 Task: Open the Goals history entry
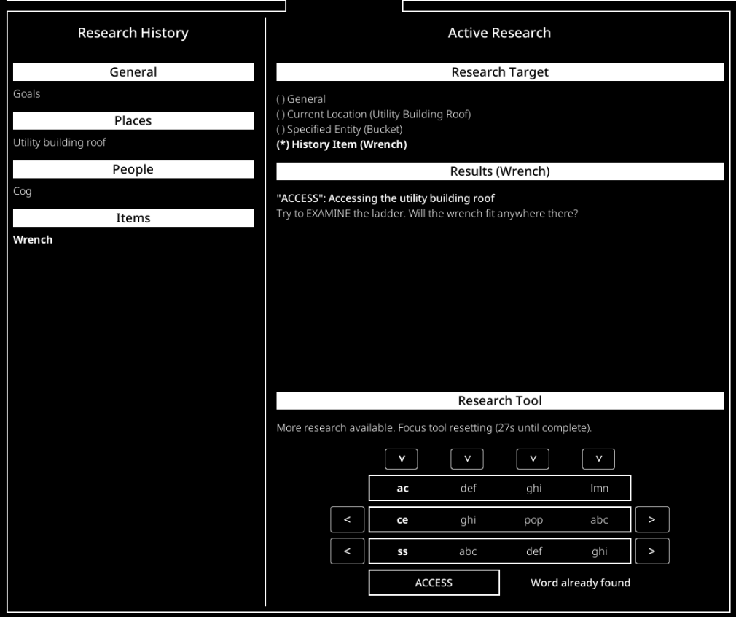tap(27, 93)
